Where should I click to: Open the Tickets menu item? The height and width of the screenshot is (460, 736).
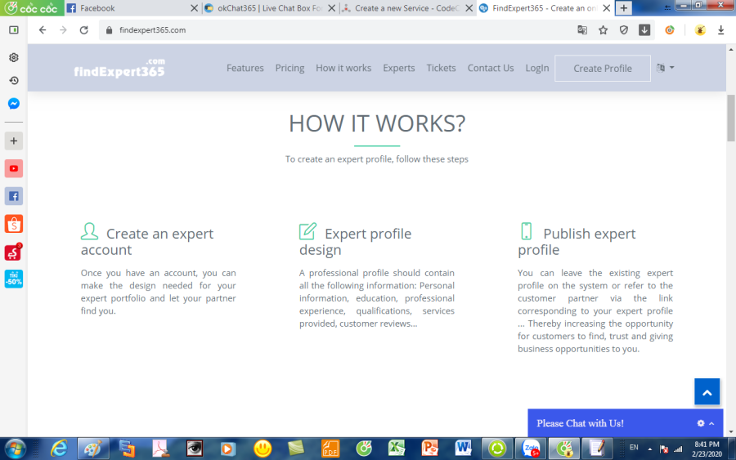click(x=441, y=68)
